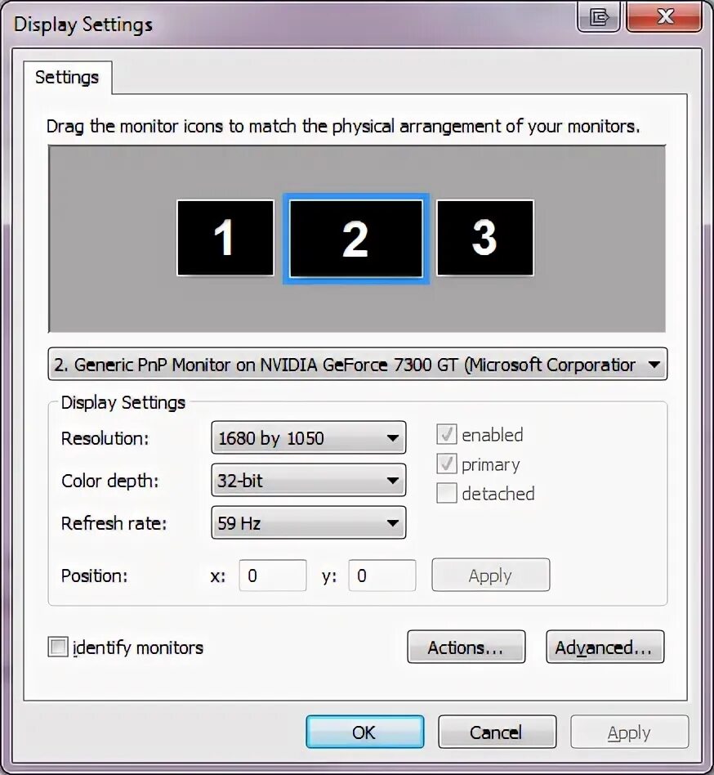Close the Display Settings window
714x775 pixels.
pyautogui.click(x=664, y=17)
